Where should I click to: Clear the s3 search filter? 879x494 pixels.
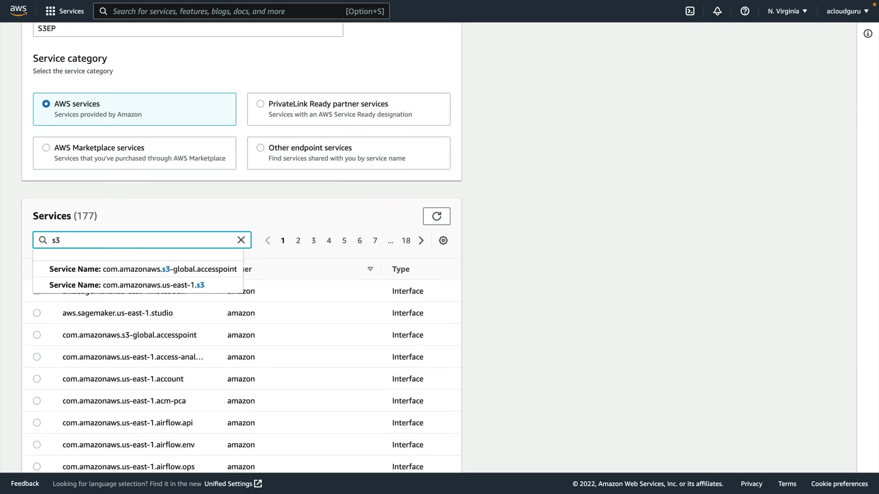(x=241, y=240)
